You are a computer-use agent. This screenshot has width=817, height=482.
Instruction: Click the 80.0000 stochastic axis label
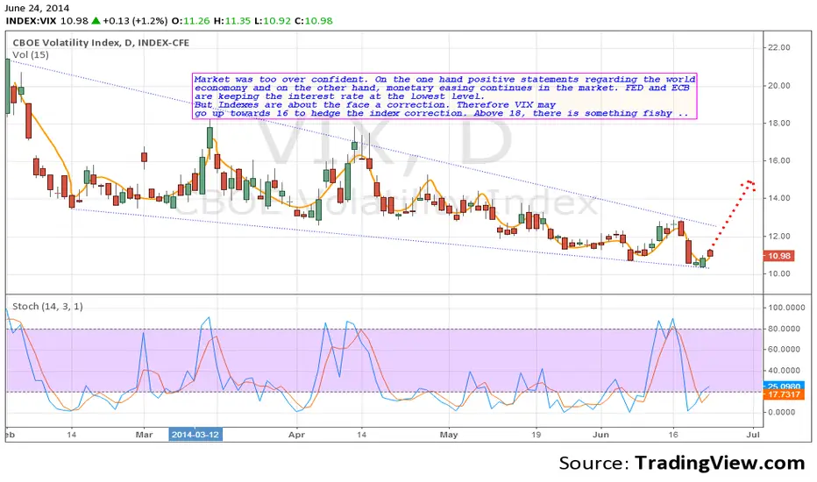(784, 329)
